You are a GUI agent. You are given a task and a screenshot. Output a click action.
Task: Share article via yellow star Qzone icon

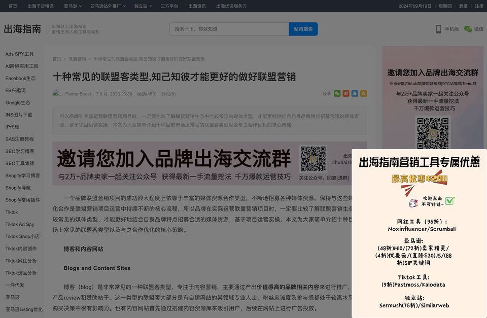click(363, 93)
